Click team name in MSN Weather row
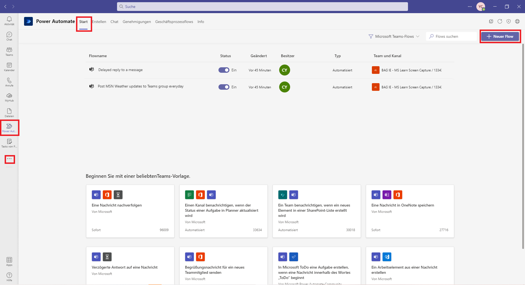The image size is (525, 285). [x=411, y=87]
